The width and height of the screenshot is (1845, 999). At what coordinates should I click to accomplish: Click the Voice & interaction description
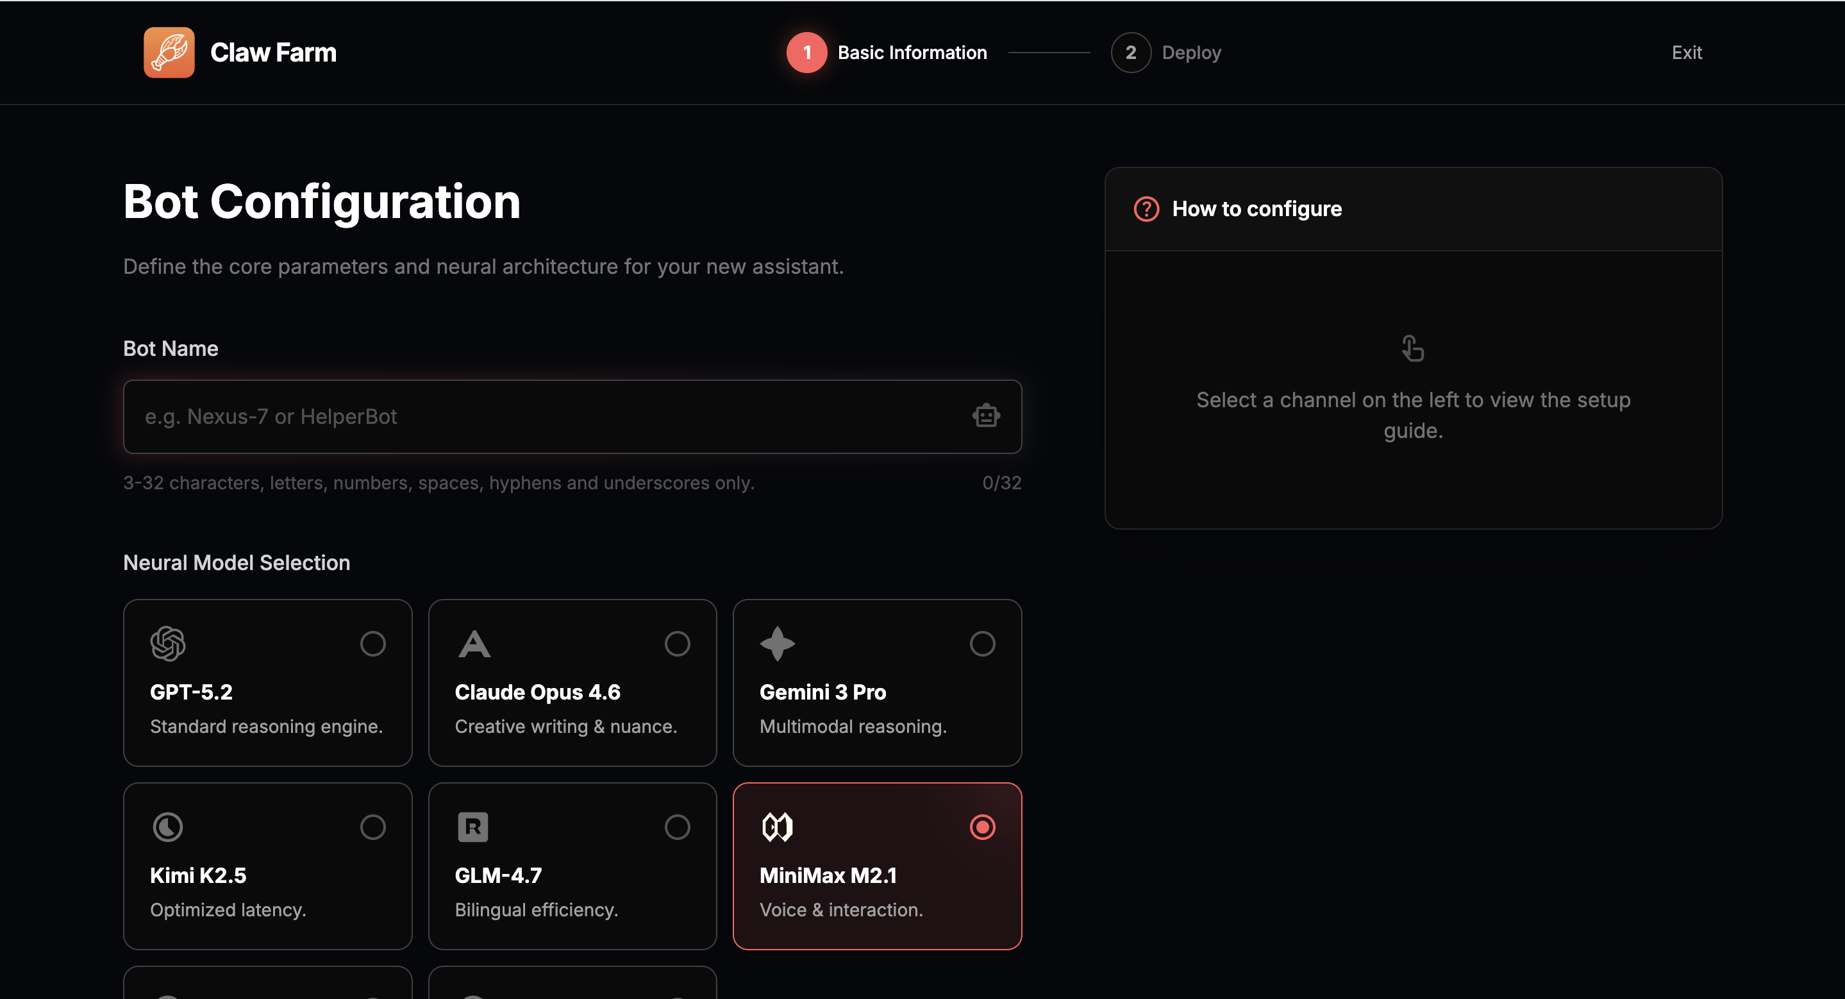pos(841,909)
